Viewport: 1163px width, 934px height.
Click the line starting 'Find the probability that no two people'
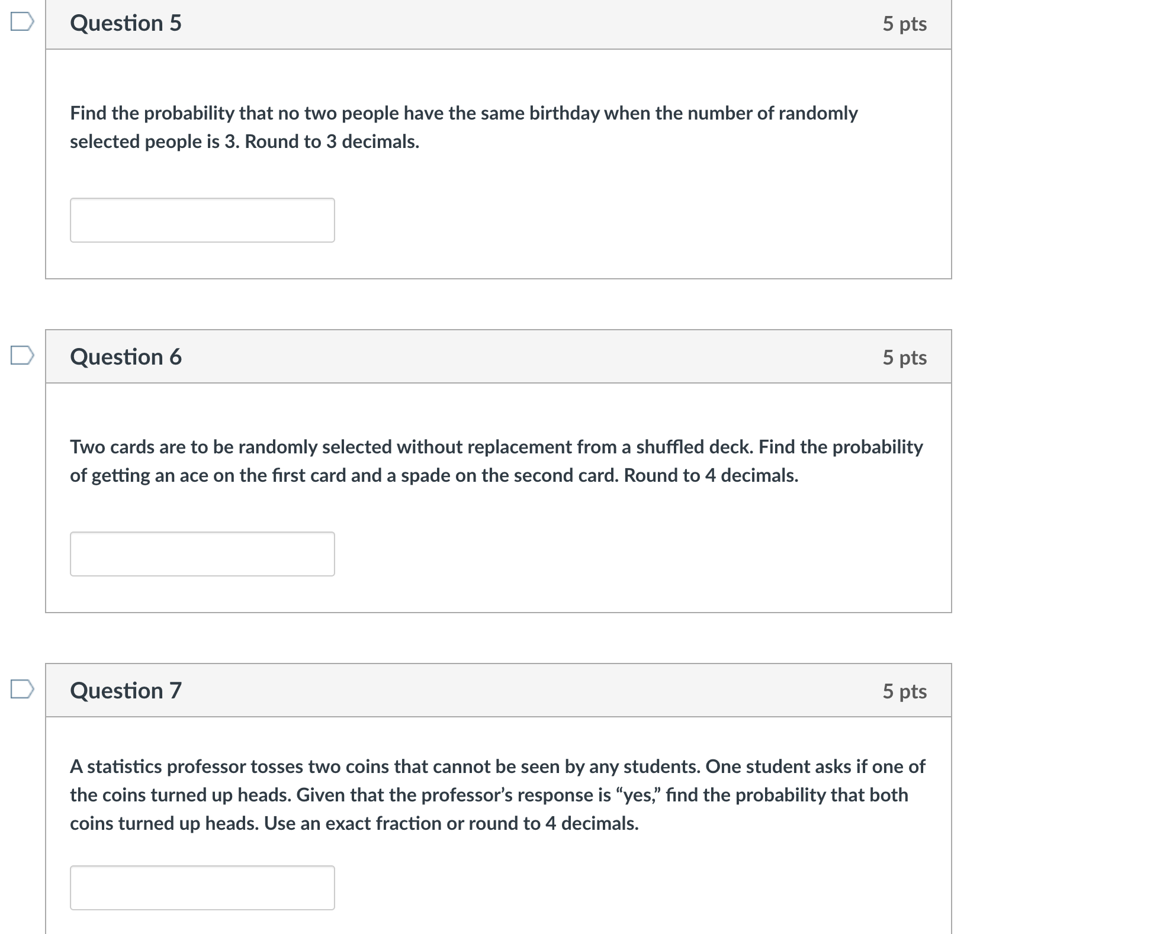(463, 113)
